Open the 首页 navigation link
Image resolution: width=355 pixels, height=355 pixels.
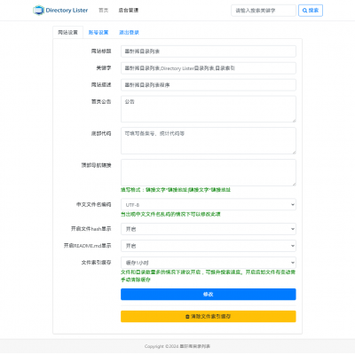104,11
